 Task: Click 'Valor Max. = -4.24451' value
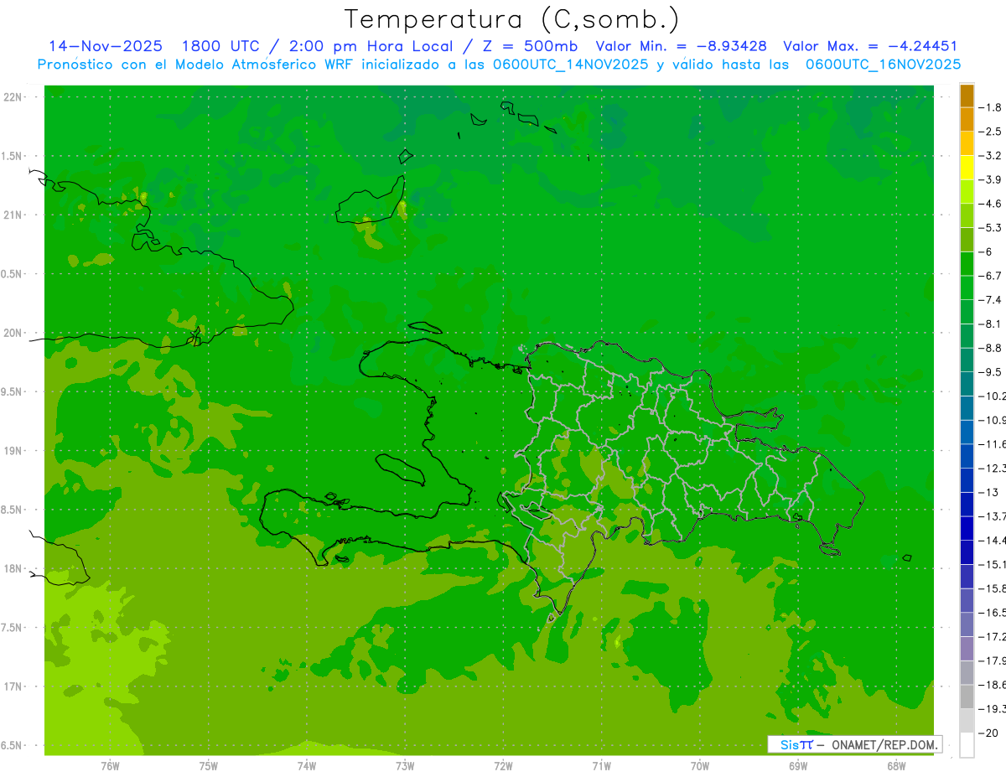tap(870, 46)
